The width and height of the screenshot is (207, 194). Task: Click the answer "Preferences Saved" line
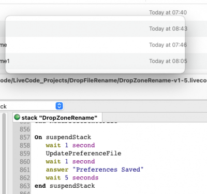95,170
